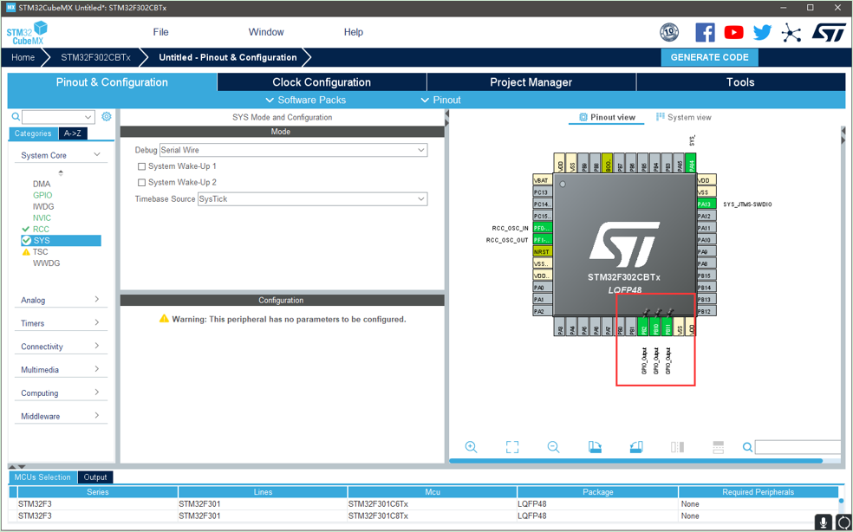Click the microphone icon in the bottom corner

tap(823, 522)
